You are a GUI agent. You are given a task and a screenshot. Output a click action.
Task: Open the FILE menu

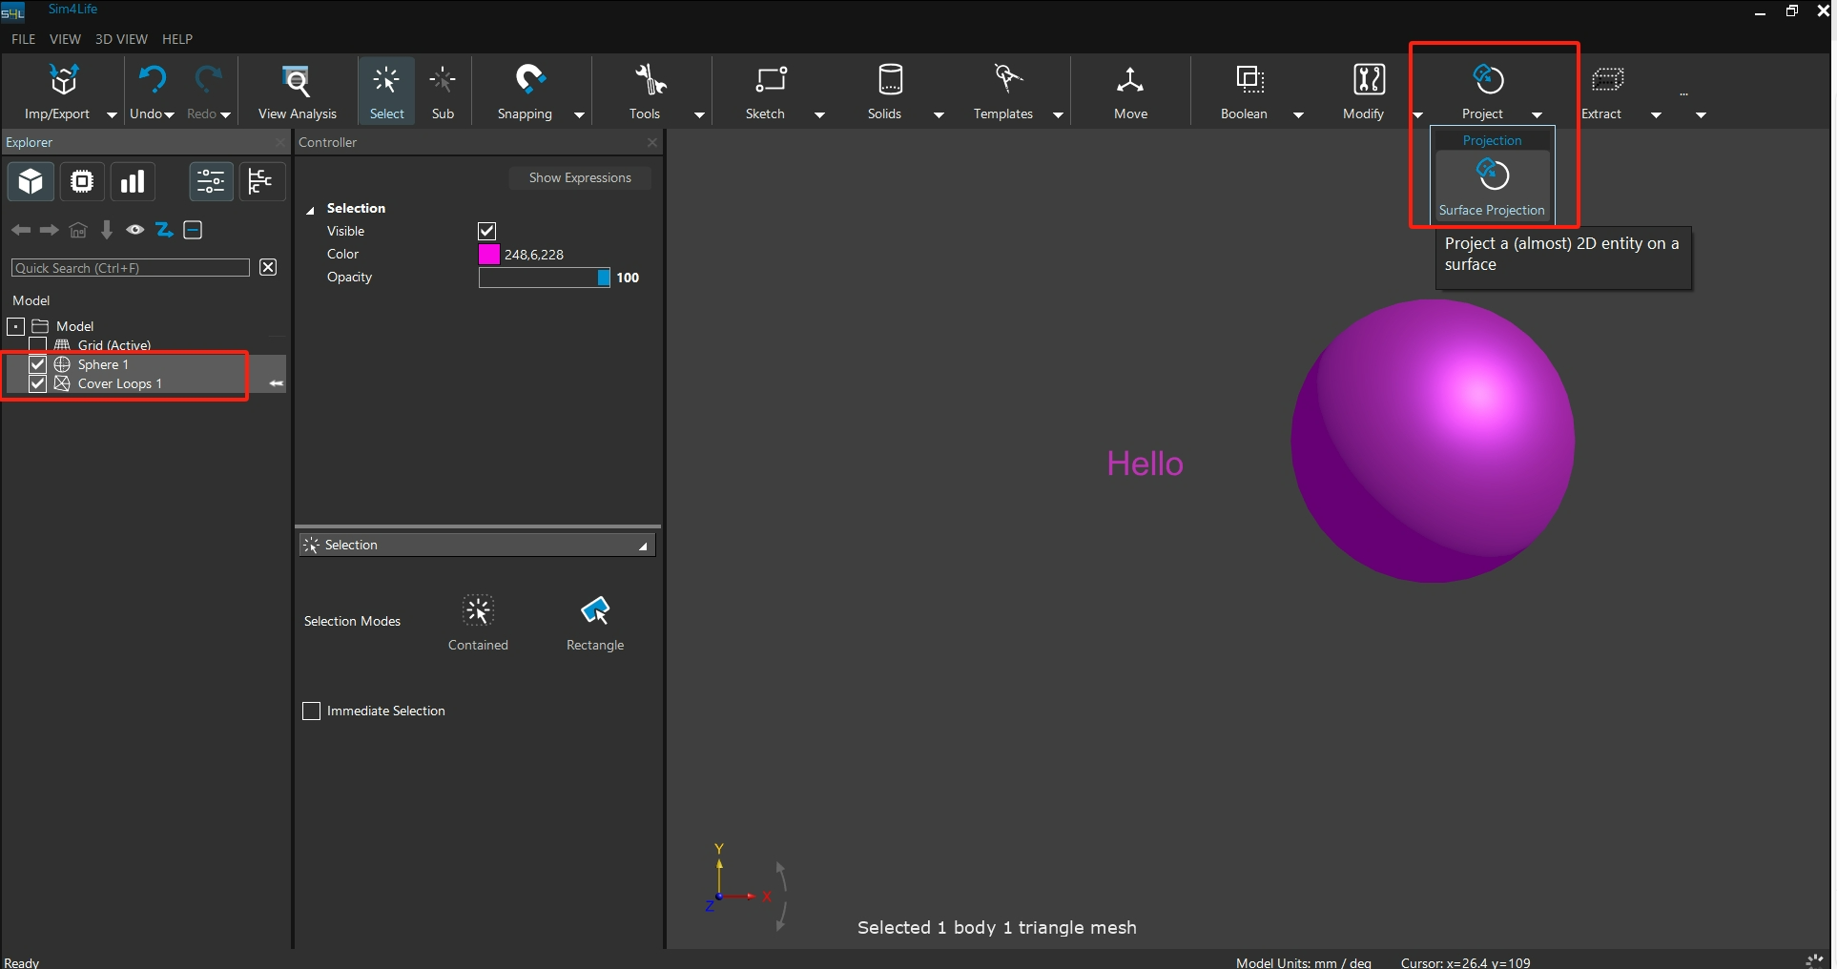click(x=23, y=39)
